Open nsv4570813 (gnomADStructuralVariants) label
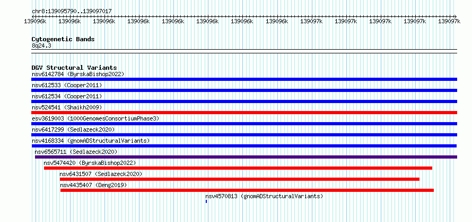Screen dimensions: 472x222 pos(264,196)
